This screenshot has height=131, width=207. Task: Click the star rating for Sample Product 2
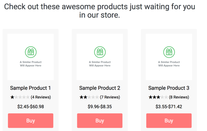click(x=89, y=97)
